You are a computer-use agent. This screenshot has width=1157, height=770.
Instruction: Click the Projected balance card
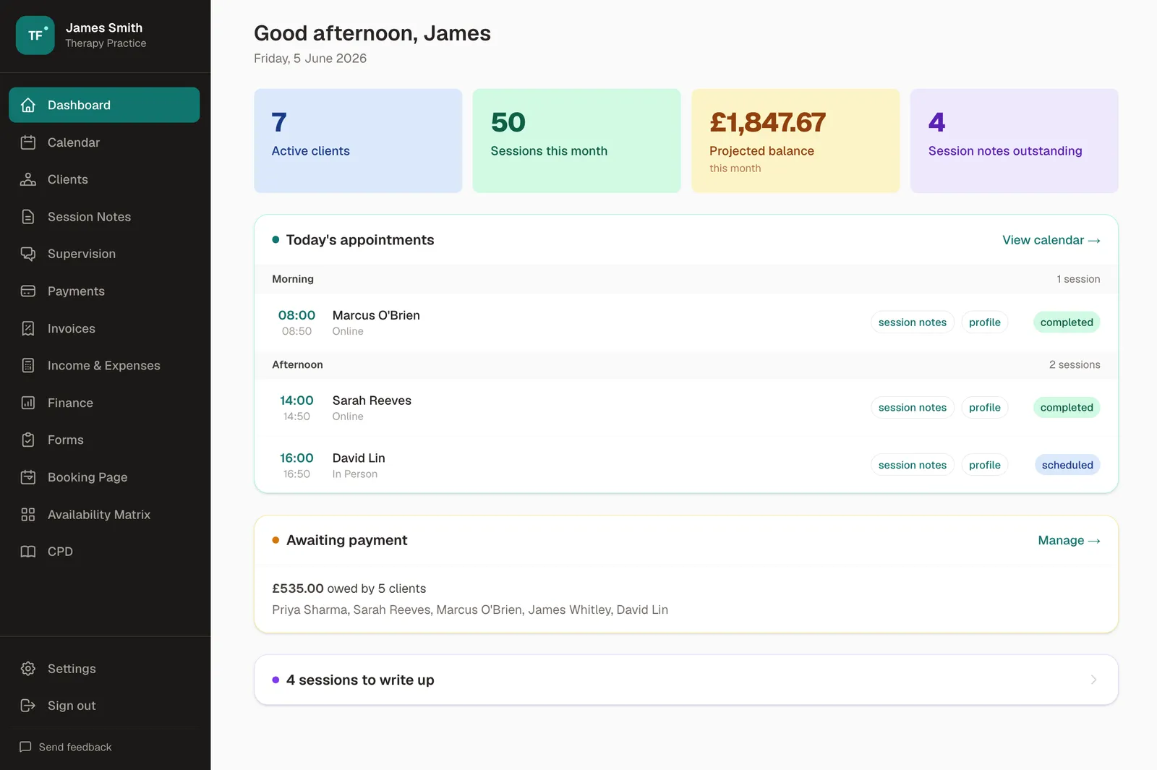[x=795, y=141]
